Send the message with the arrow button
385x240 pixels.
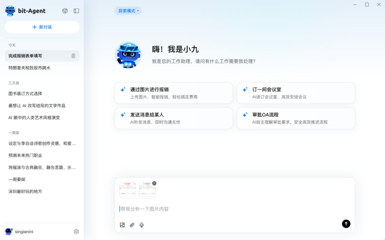point(346,224)
